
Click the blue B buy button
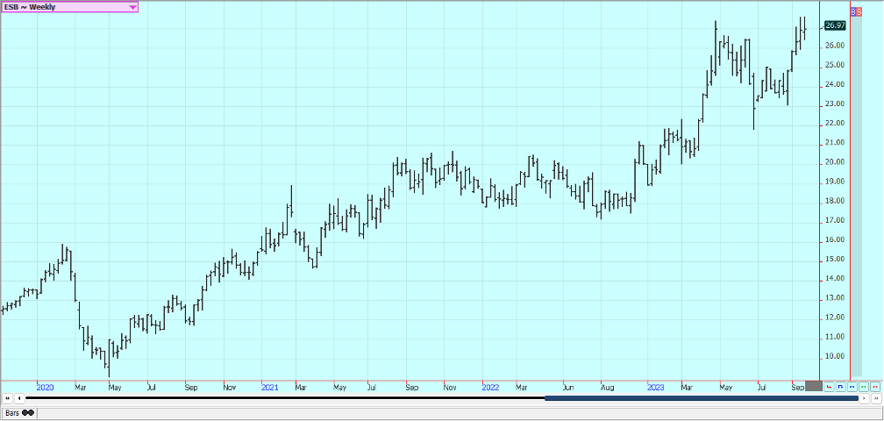point(853,11)
